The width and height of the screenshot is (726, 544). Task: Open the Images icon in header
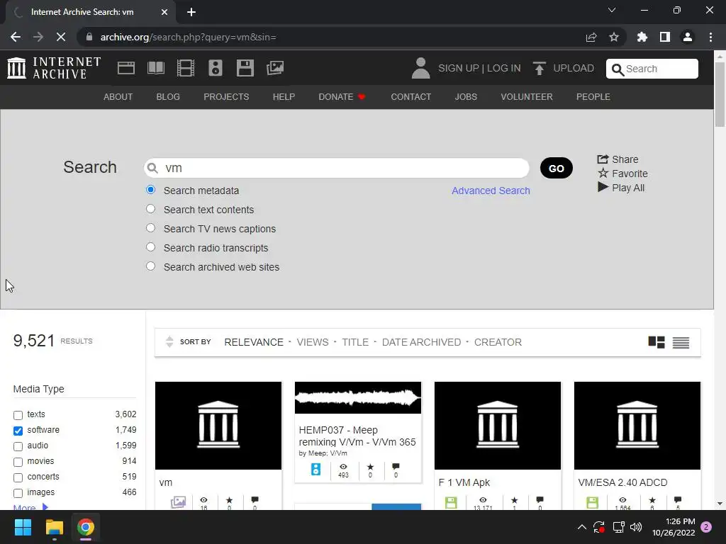(x=275, y=68)
